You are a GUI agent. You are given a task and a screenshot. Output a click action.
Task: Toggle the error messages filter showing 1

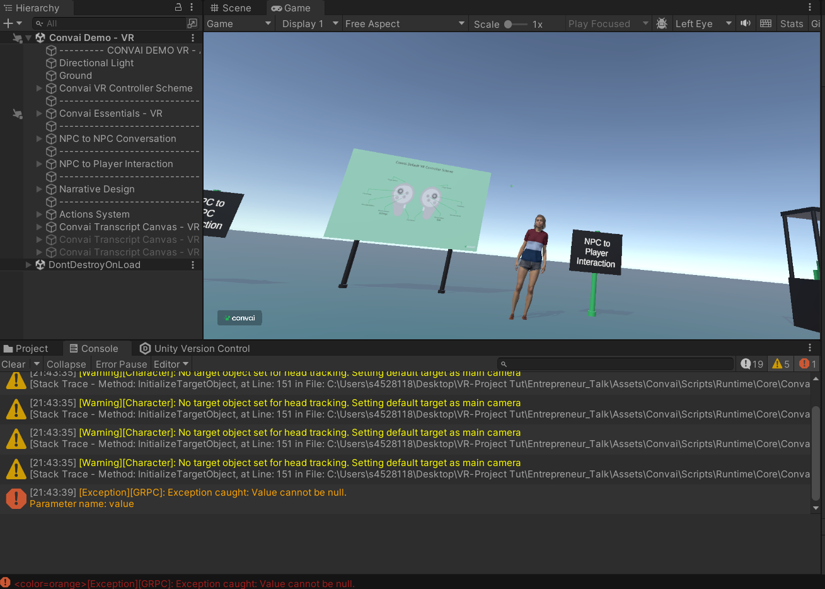pos(807,364)
